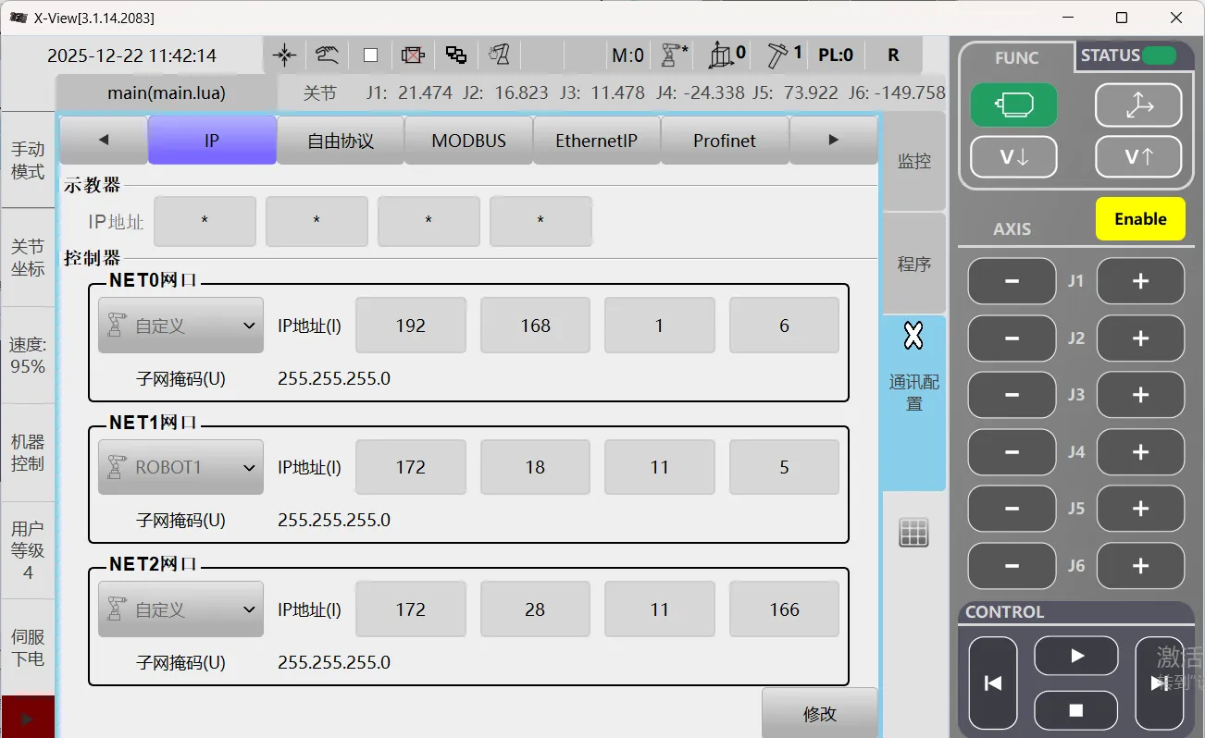The width and height of the screenshot is (1205, 738).
Task: Click NET0 IP field showing 6
Action: (x=784, y=326)
